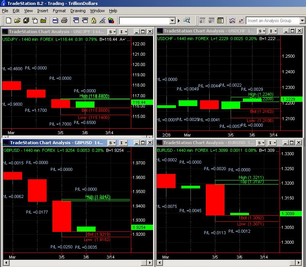Open the Insert menu
The width and height of the screenshot is (306, 267).
[42, 11]
